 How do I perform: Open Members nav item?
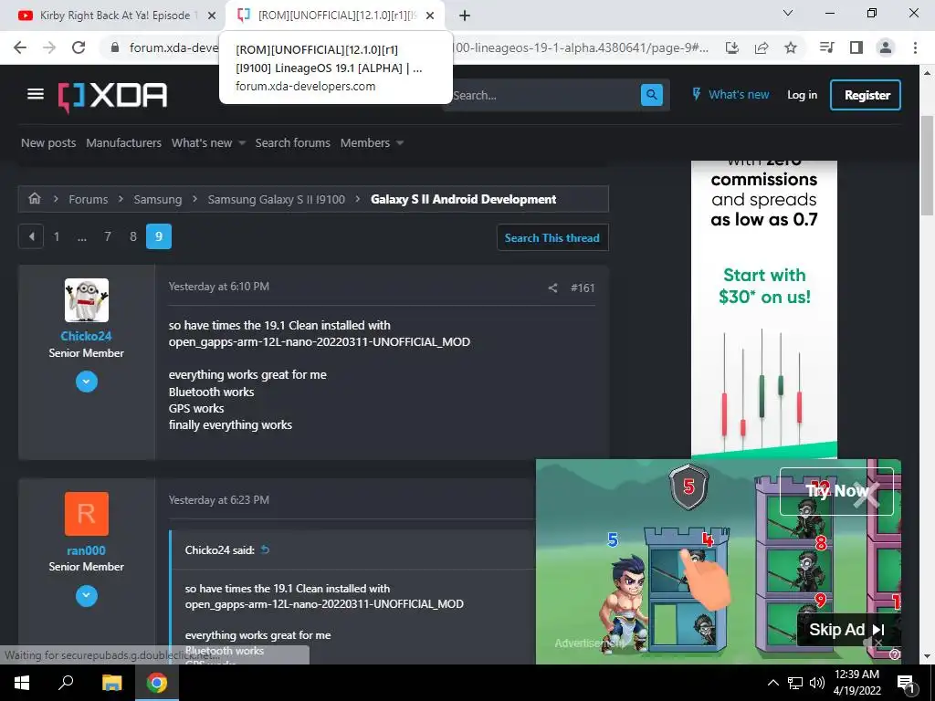pyautogui.click(x=365, y=143)
